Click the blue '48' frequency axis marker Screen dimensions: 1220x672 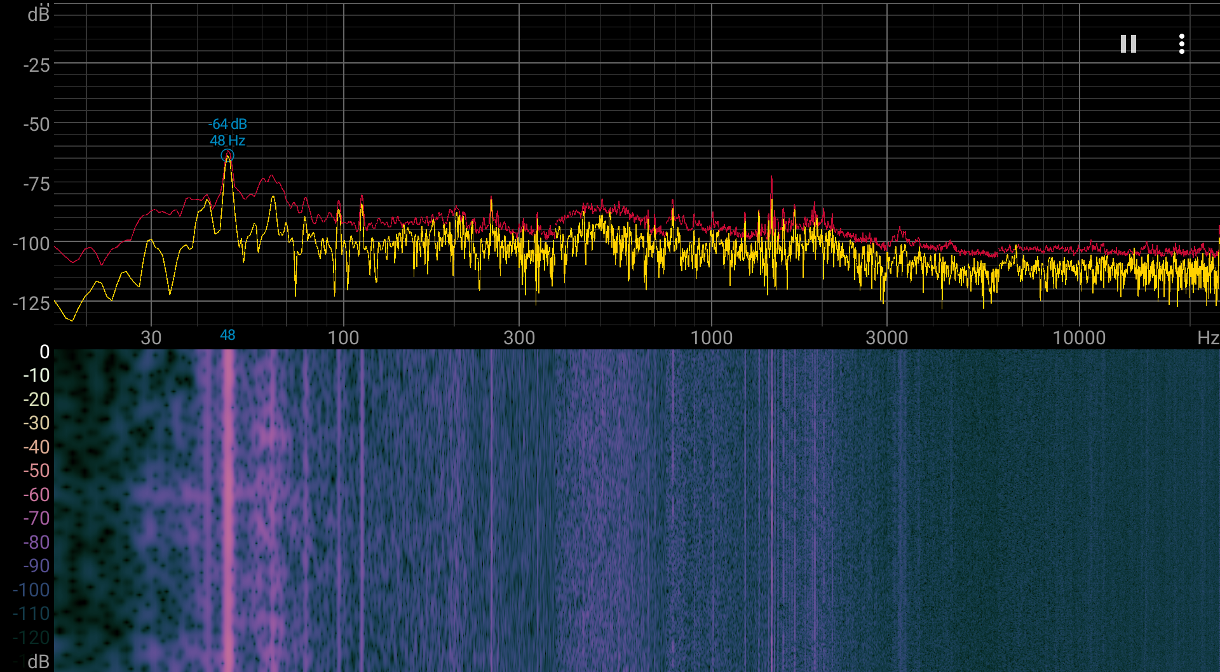(227, 335)
